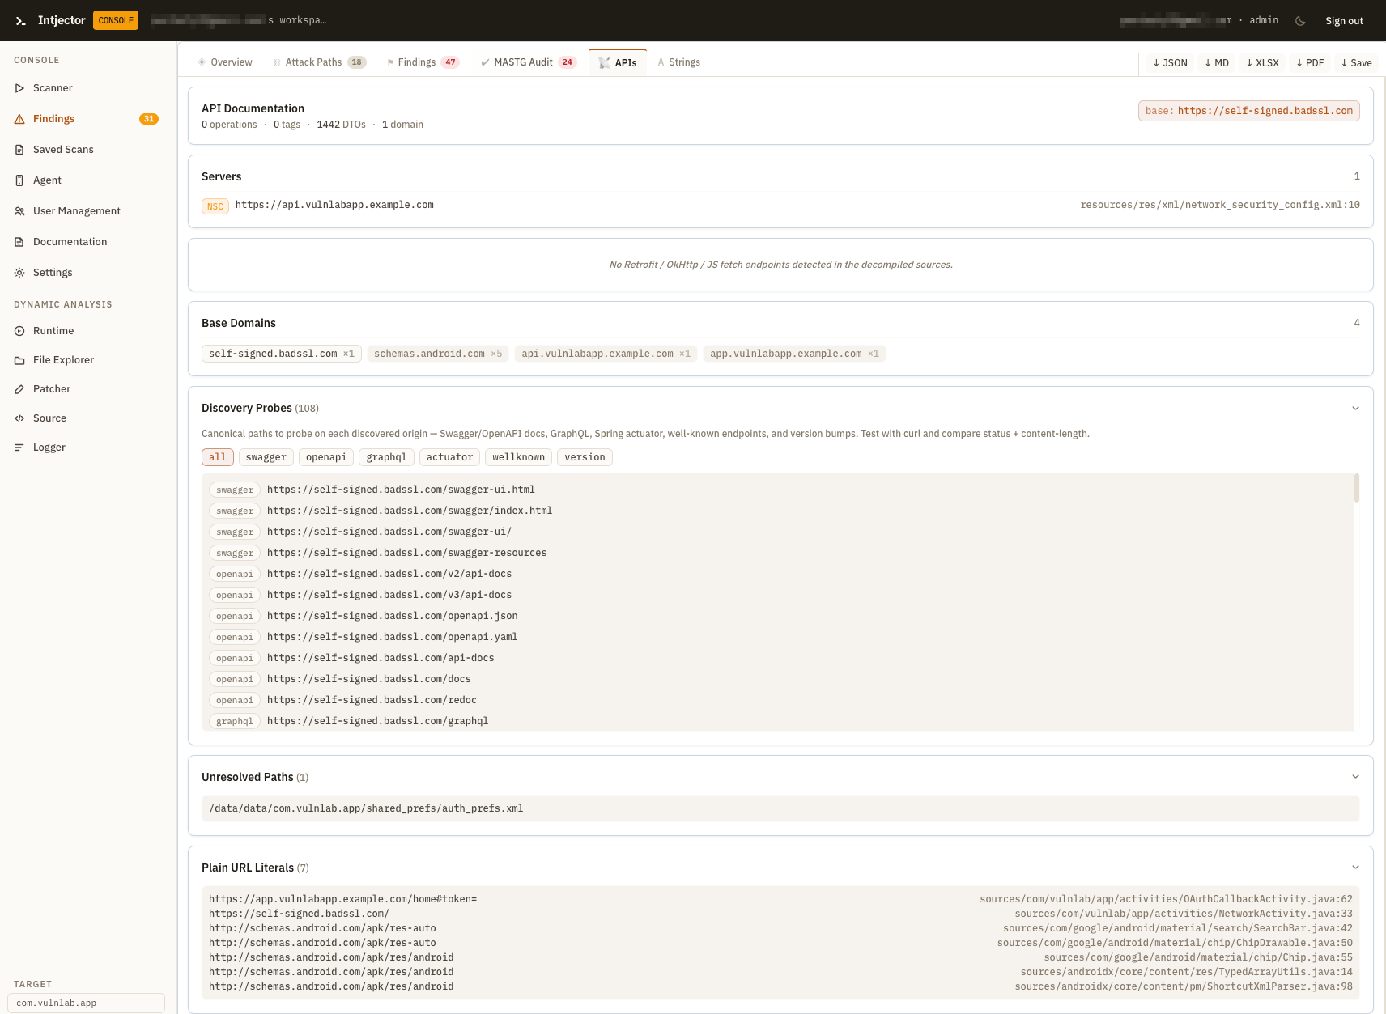The image size is (1386, 1014).
Task: Filter discovery probes by graphql
Action: pos(386,457)
